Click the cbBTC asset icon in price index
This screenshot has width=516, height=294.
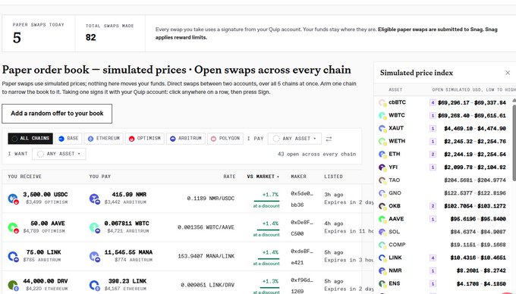pyautogui.click(x=382, y=103)
